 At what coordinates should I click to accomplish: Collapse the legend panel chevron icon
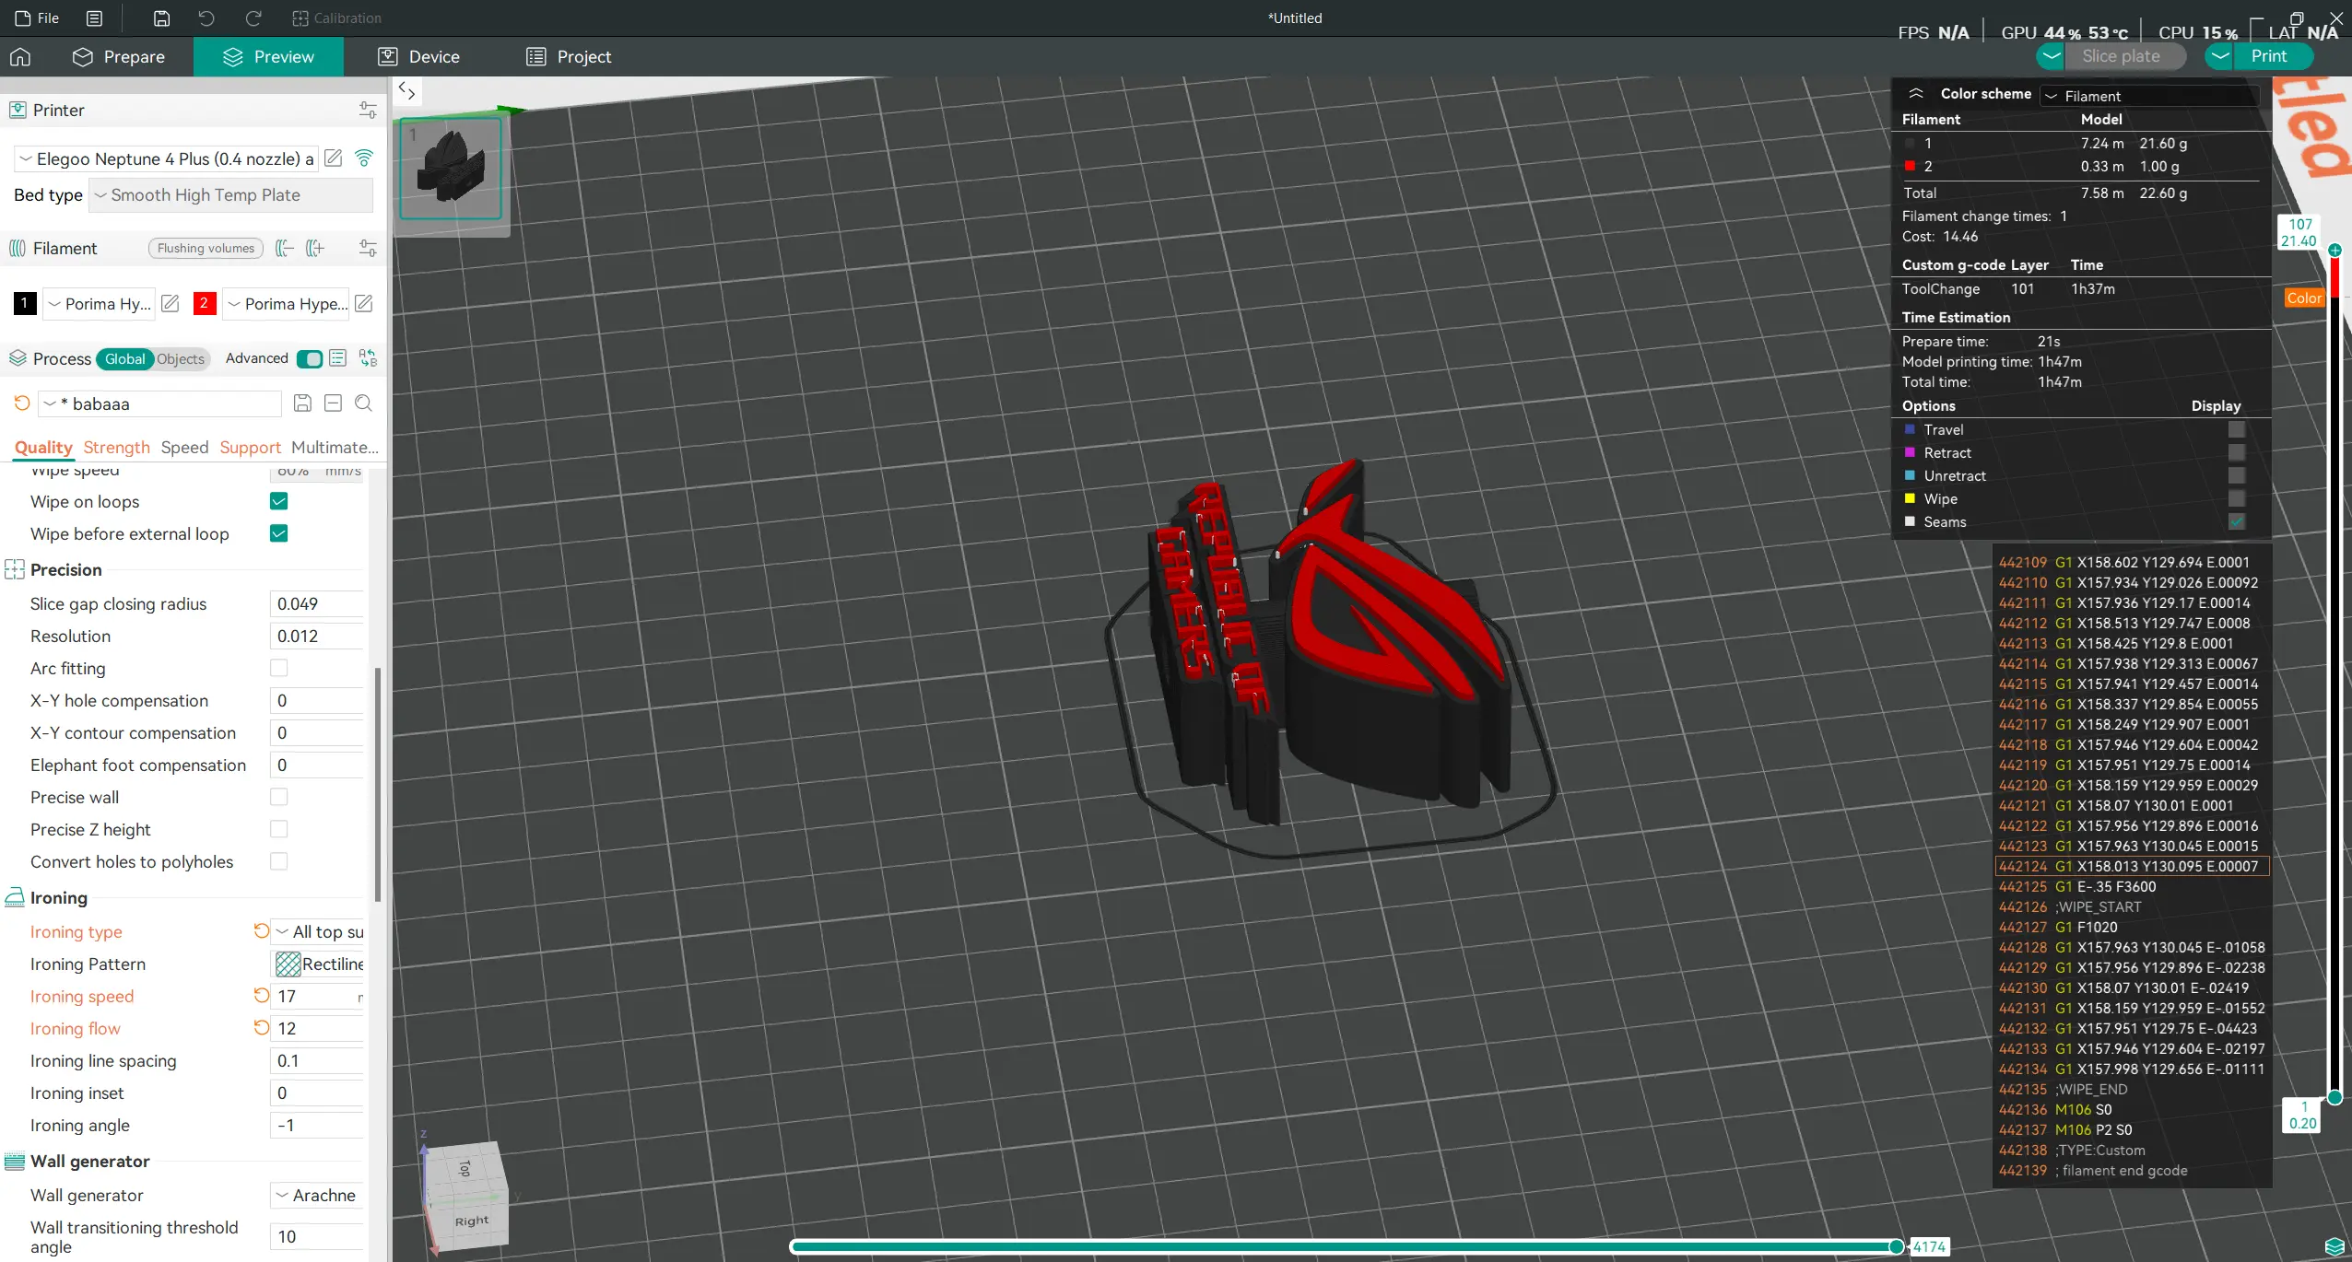[x=1916, y=94]
